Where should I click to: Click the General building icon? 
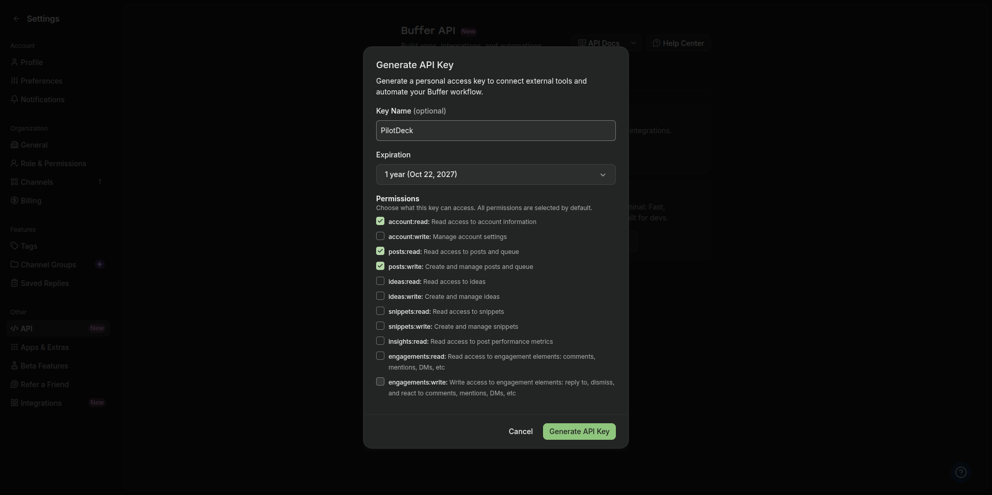click(x=14, y=145)
